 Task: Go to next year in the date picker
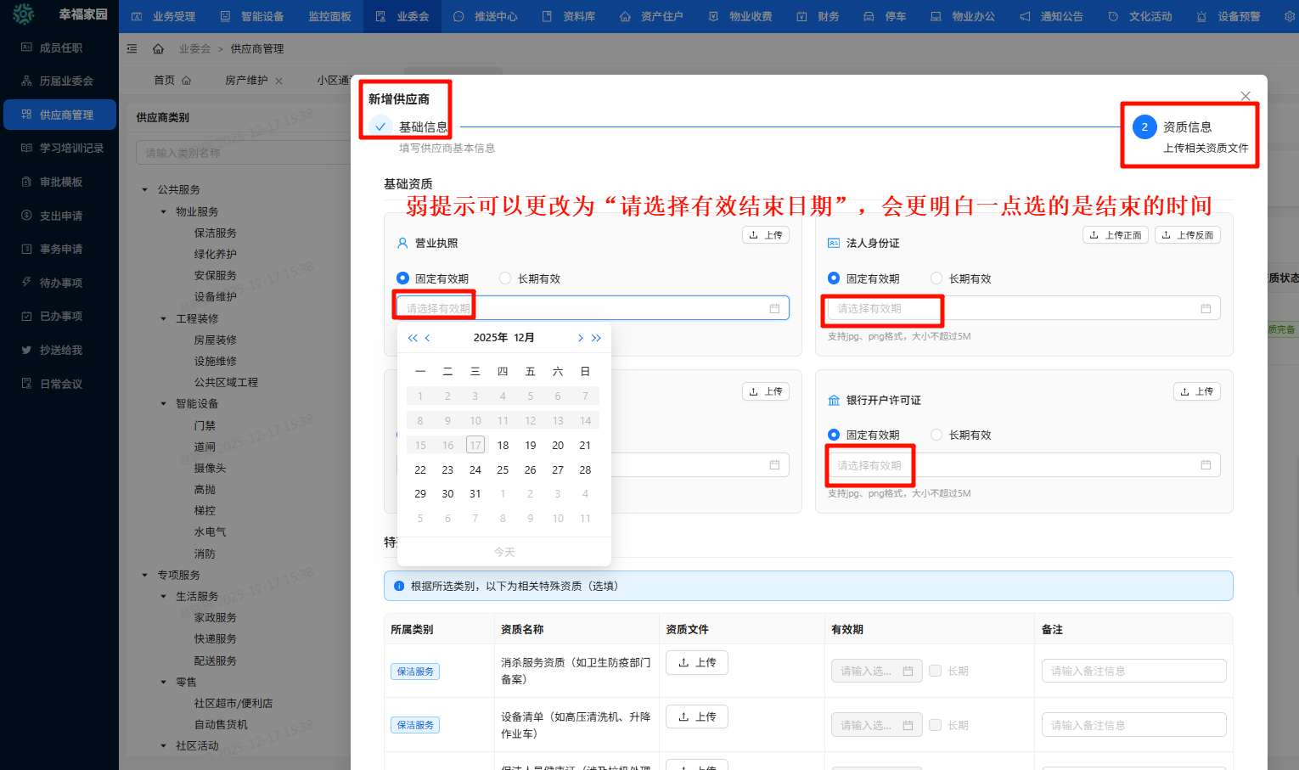[x=596, y=338]
